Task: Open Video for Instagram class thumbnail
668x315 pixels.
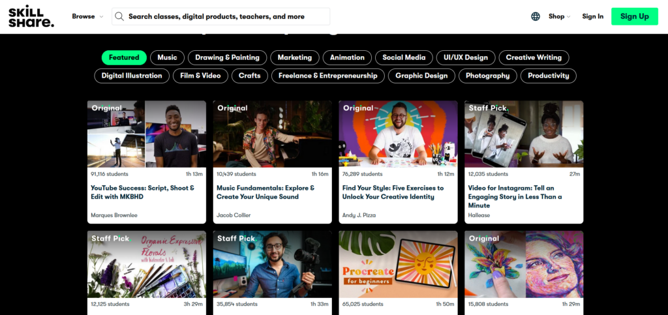Action: pyautogui.click(x=523, y=134)
